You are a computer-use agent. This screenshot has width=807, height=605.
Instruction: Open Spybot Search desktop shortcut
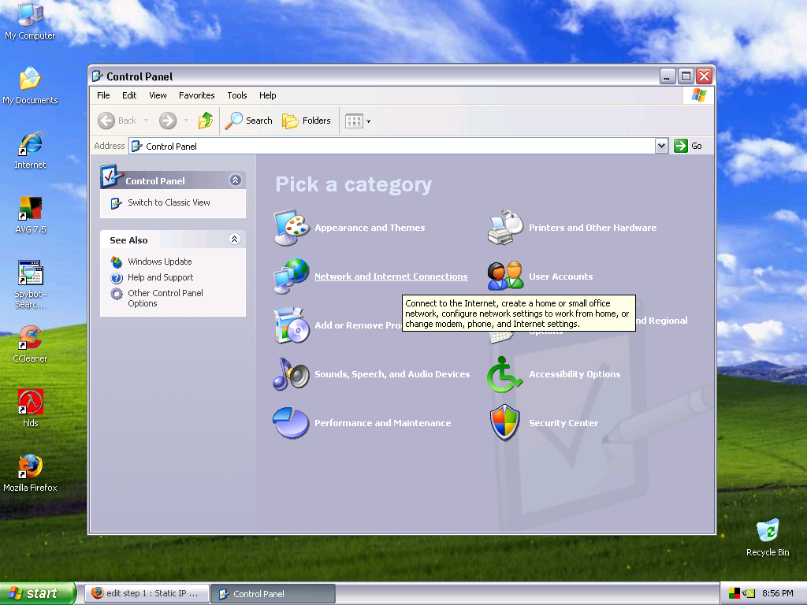(31, 284)
